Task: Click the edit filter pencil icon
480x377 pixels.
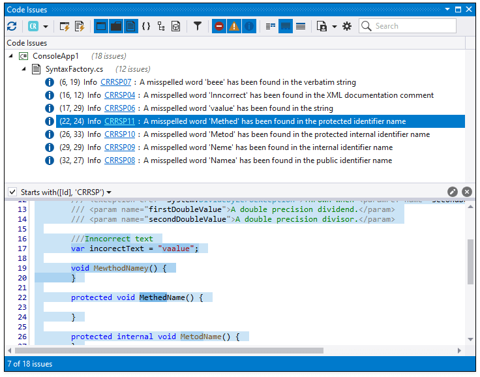Action: [453, 192]
